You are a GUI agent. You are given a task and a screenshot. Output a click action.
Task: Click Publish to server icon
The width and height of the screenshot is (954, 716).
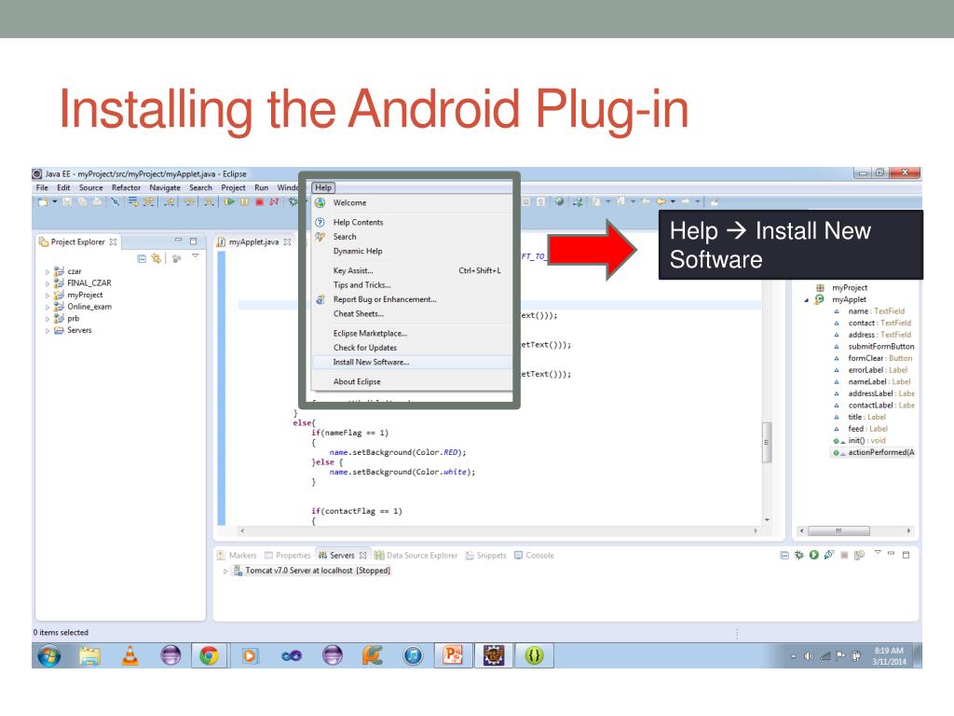coord(859,556)
